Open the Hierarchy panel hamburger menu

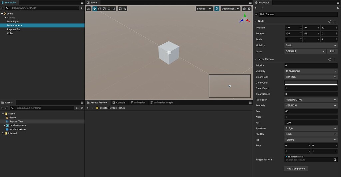pyautogui.click(x=82, y=3)
